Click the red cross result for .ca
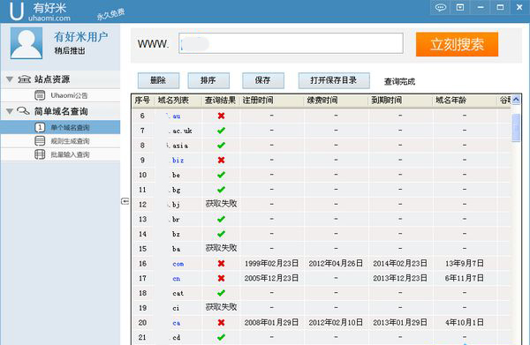Screen dimensions: 530x345 [221, 322]
